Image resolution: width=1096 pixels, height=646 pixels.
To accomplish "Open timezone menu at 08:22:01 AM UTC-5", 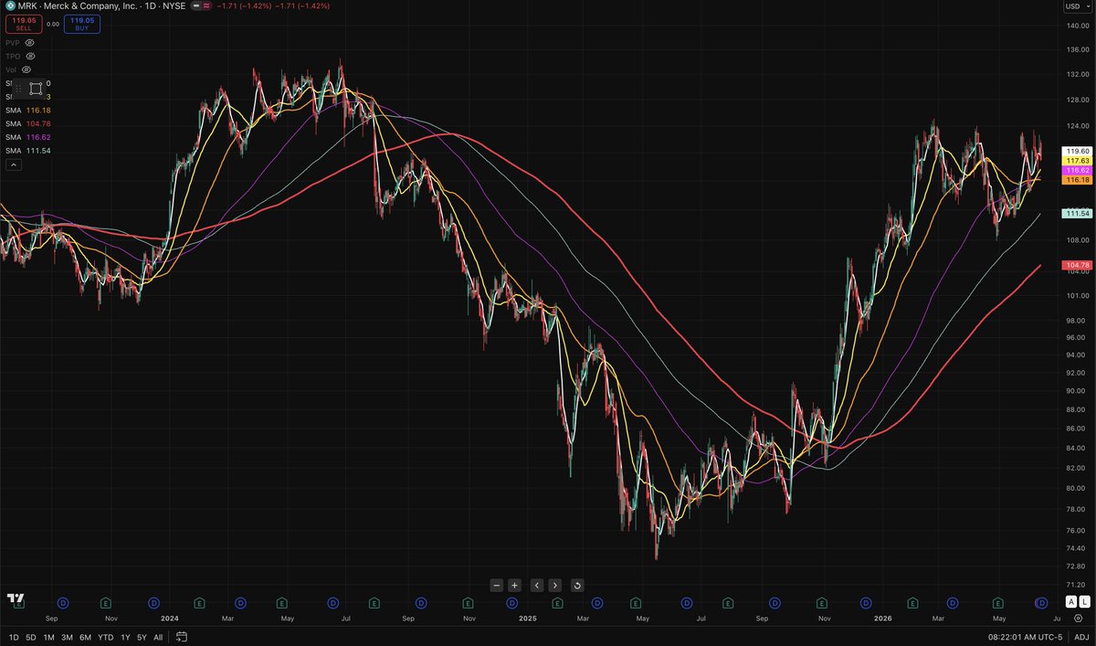I will click(1027, 636).
